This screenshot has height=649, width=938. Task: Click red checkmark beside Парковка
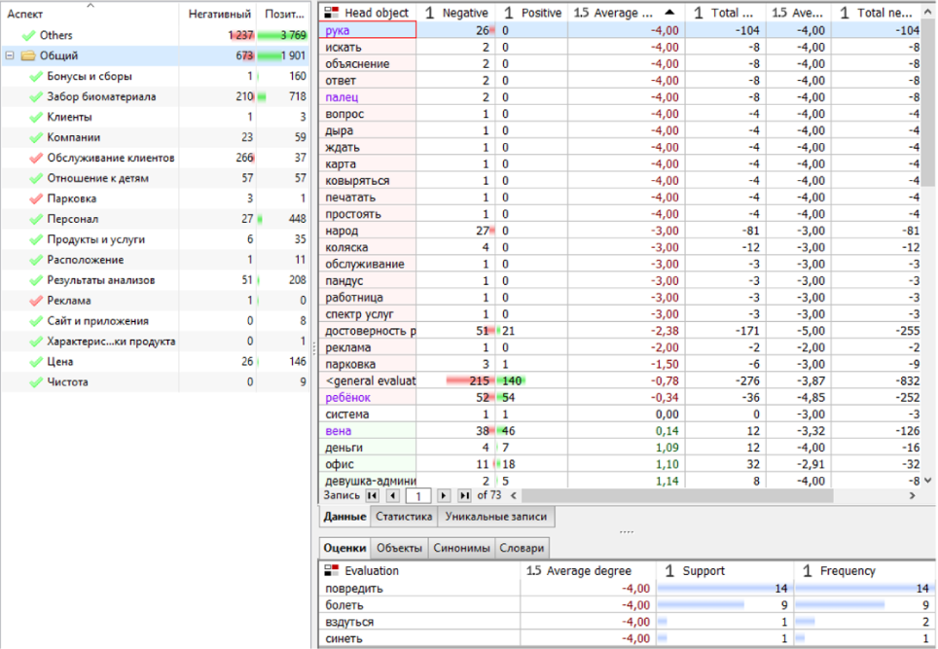[36, 198]
